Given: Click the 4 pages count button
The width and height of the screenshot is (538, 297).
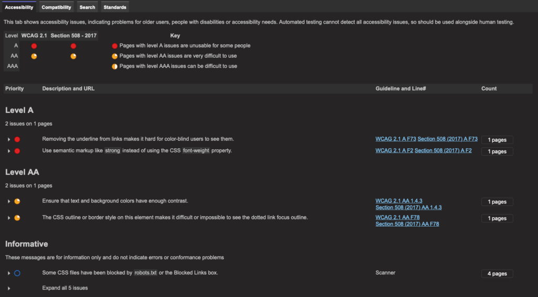Looking at the screenshot, I should (497, 274).
